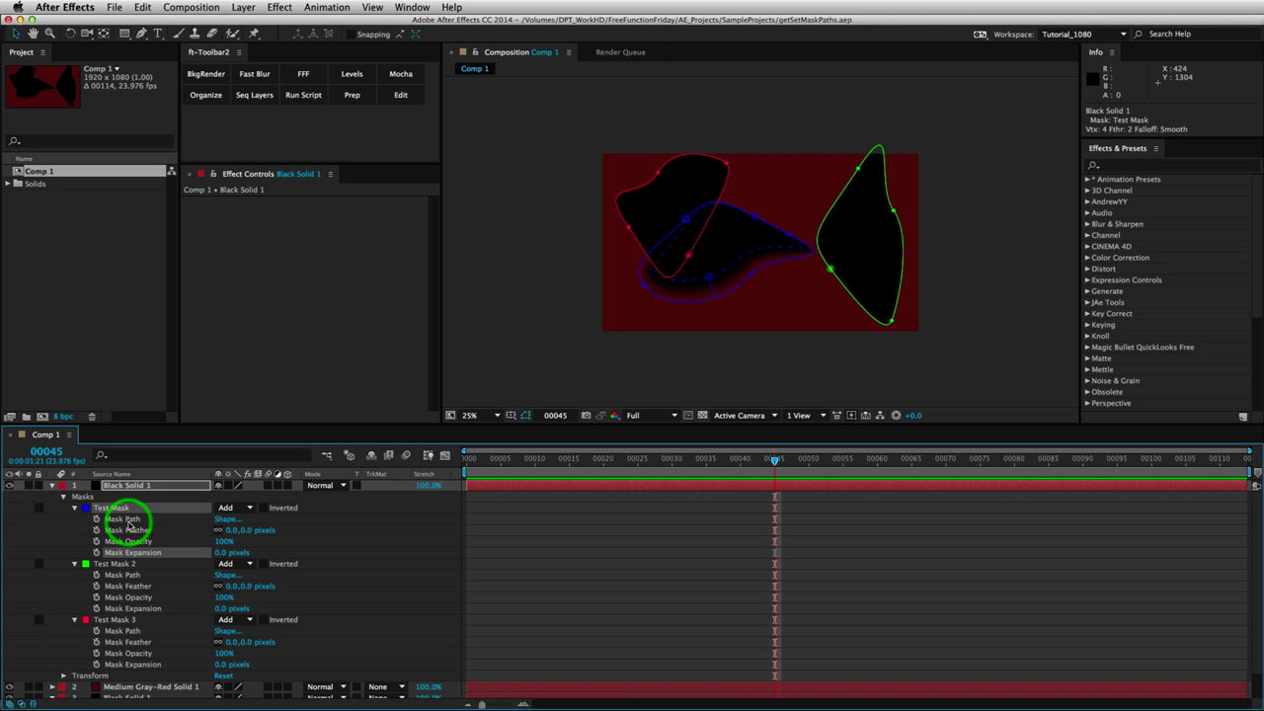
Task: Select the Hand tool
Action: pyautogui.click(x=33, y=34)
